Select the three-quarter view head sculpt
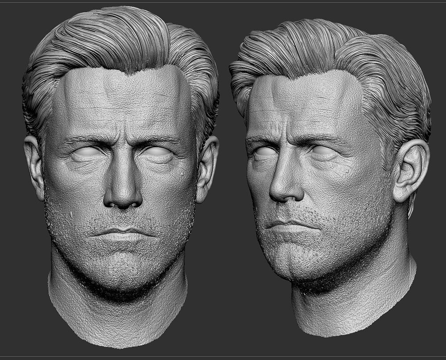 click(330, 178)
